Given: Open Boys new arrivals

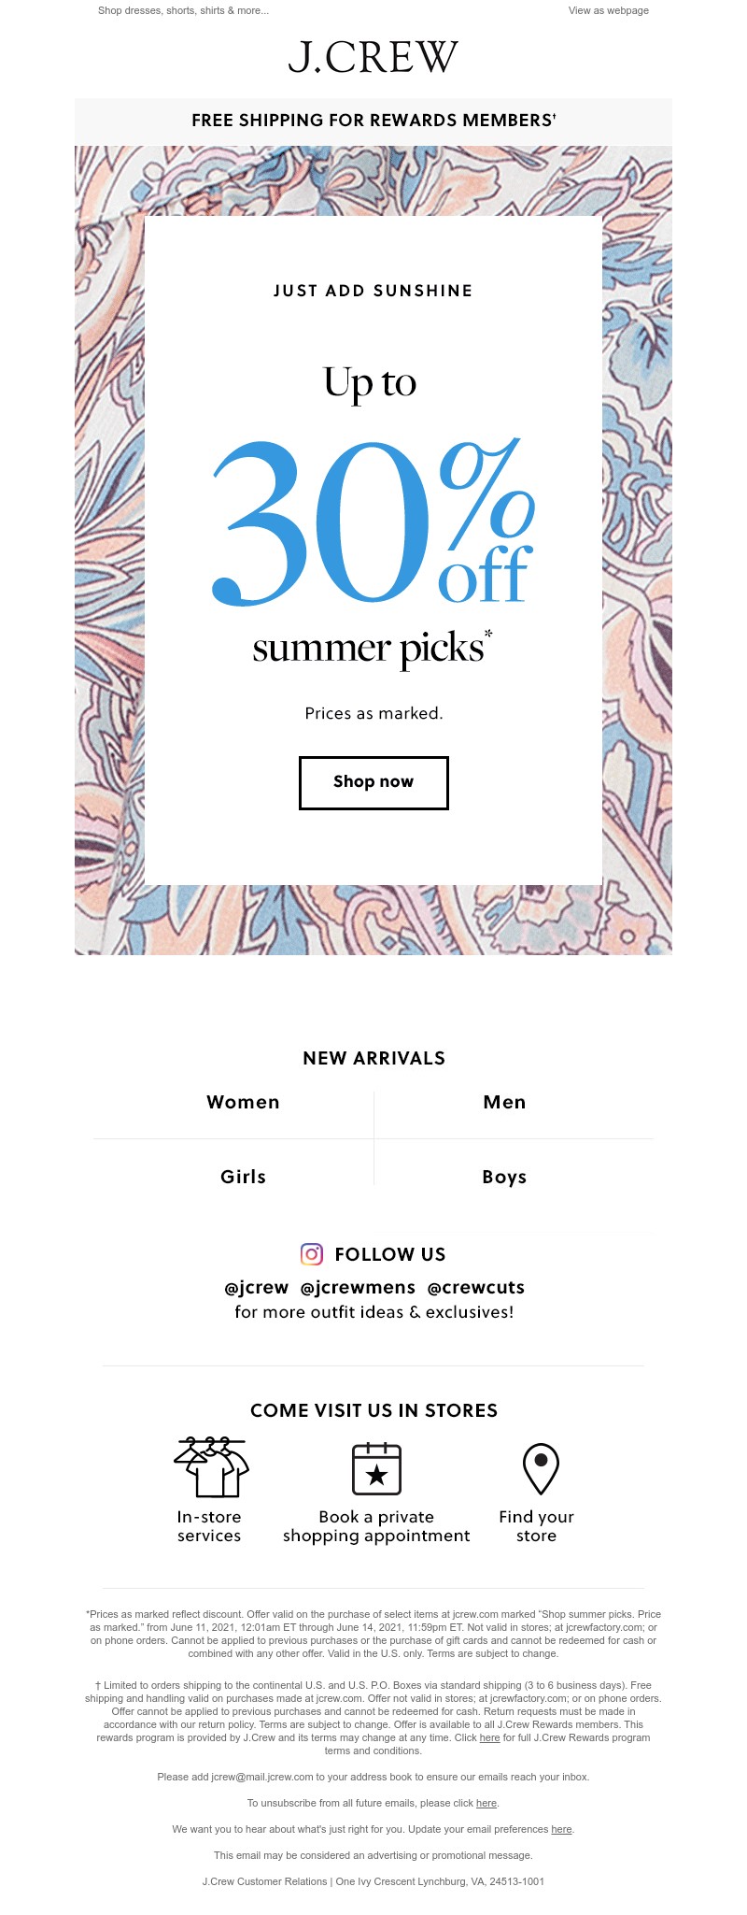Looking at the screenshot, I should click(x=504, y=1177).
